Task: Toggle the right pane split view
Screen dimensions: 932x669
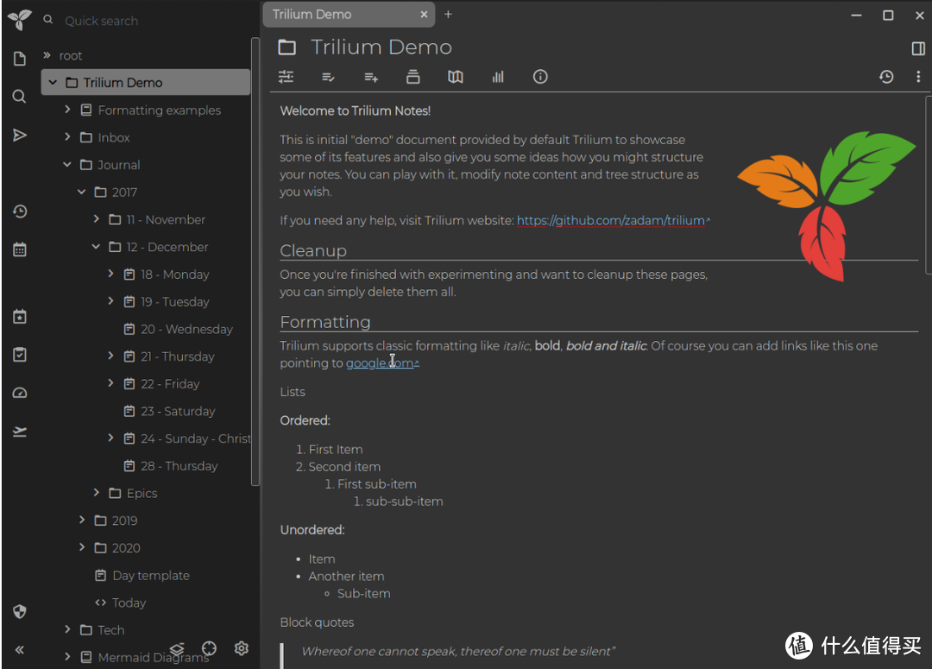Action: pos(918,48)
